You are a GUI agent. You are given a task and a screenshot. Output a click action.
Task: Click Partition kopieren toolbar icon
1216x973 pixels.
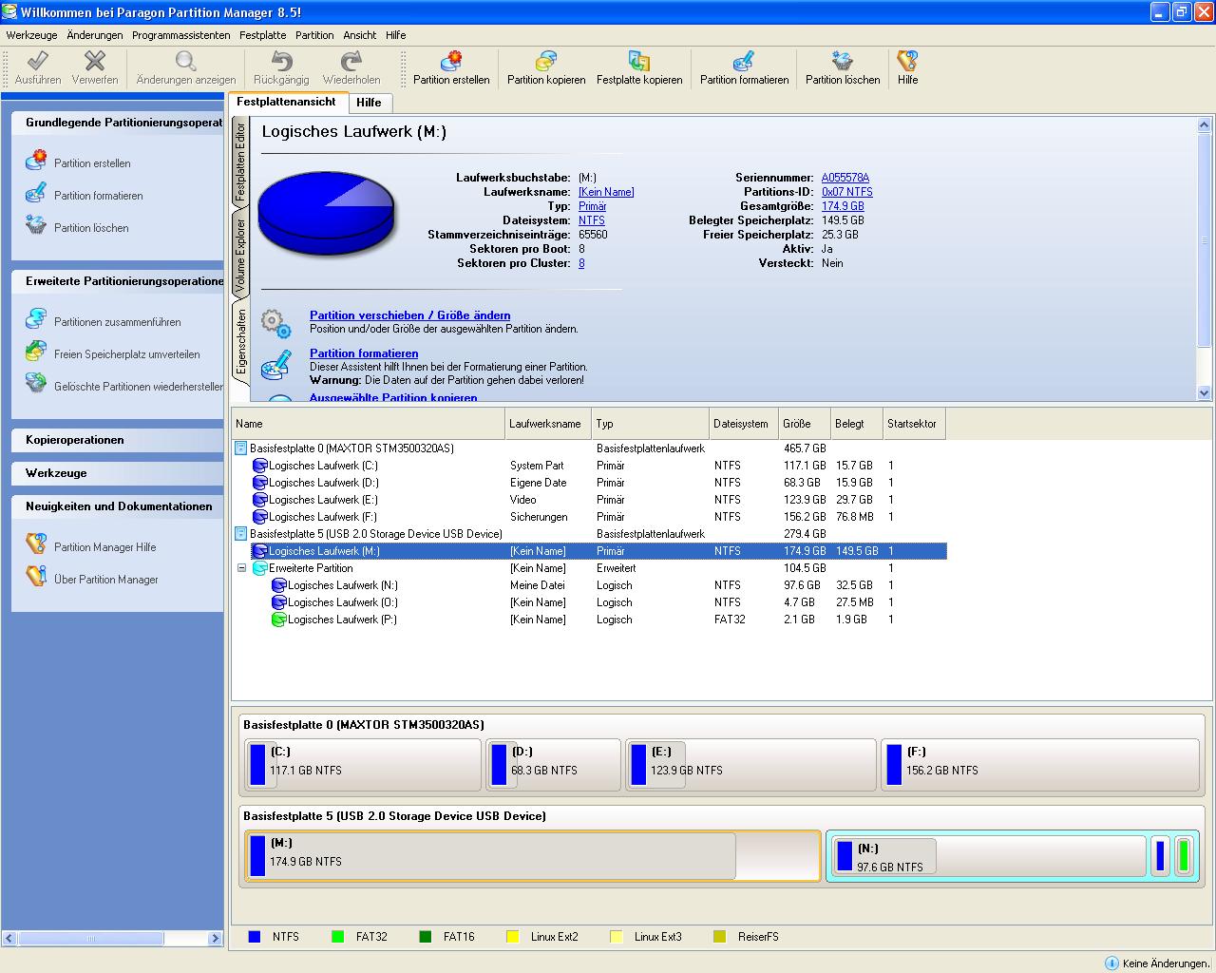pyautogui.click(x=546, y=62)
